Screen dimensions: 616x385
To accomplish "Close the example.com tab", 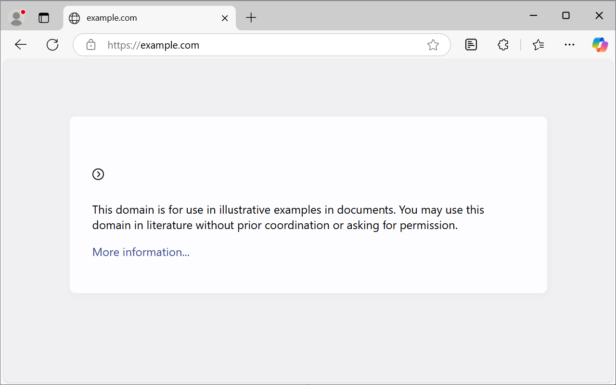I will [x=225, y=18].
